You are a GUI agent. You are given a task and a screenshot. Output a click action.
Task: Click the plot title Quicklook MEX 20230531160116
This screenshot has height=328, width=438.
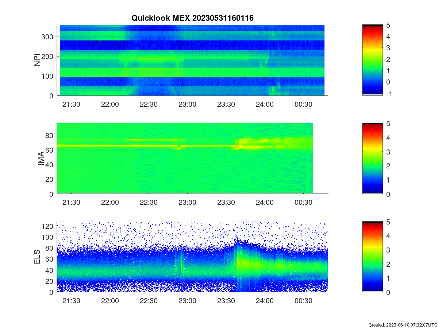click(192, 18)
